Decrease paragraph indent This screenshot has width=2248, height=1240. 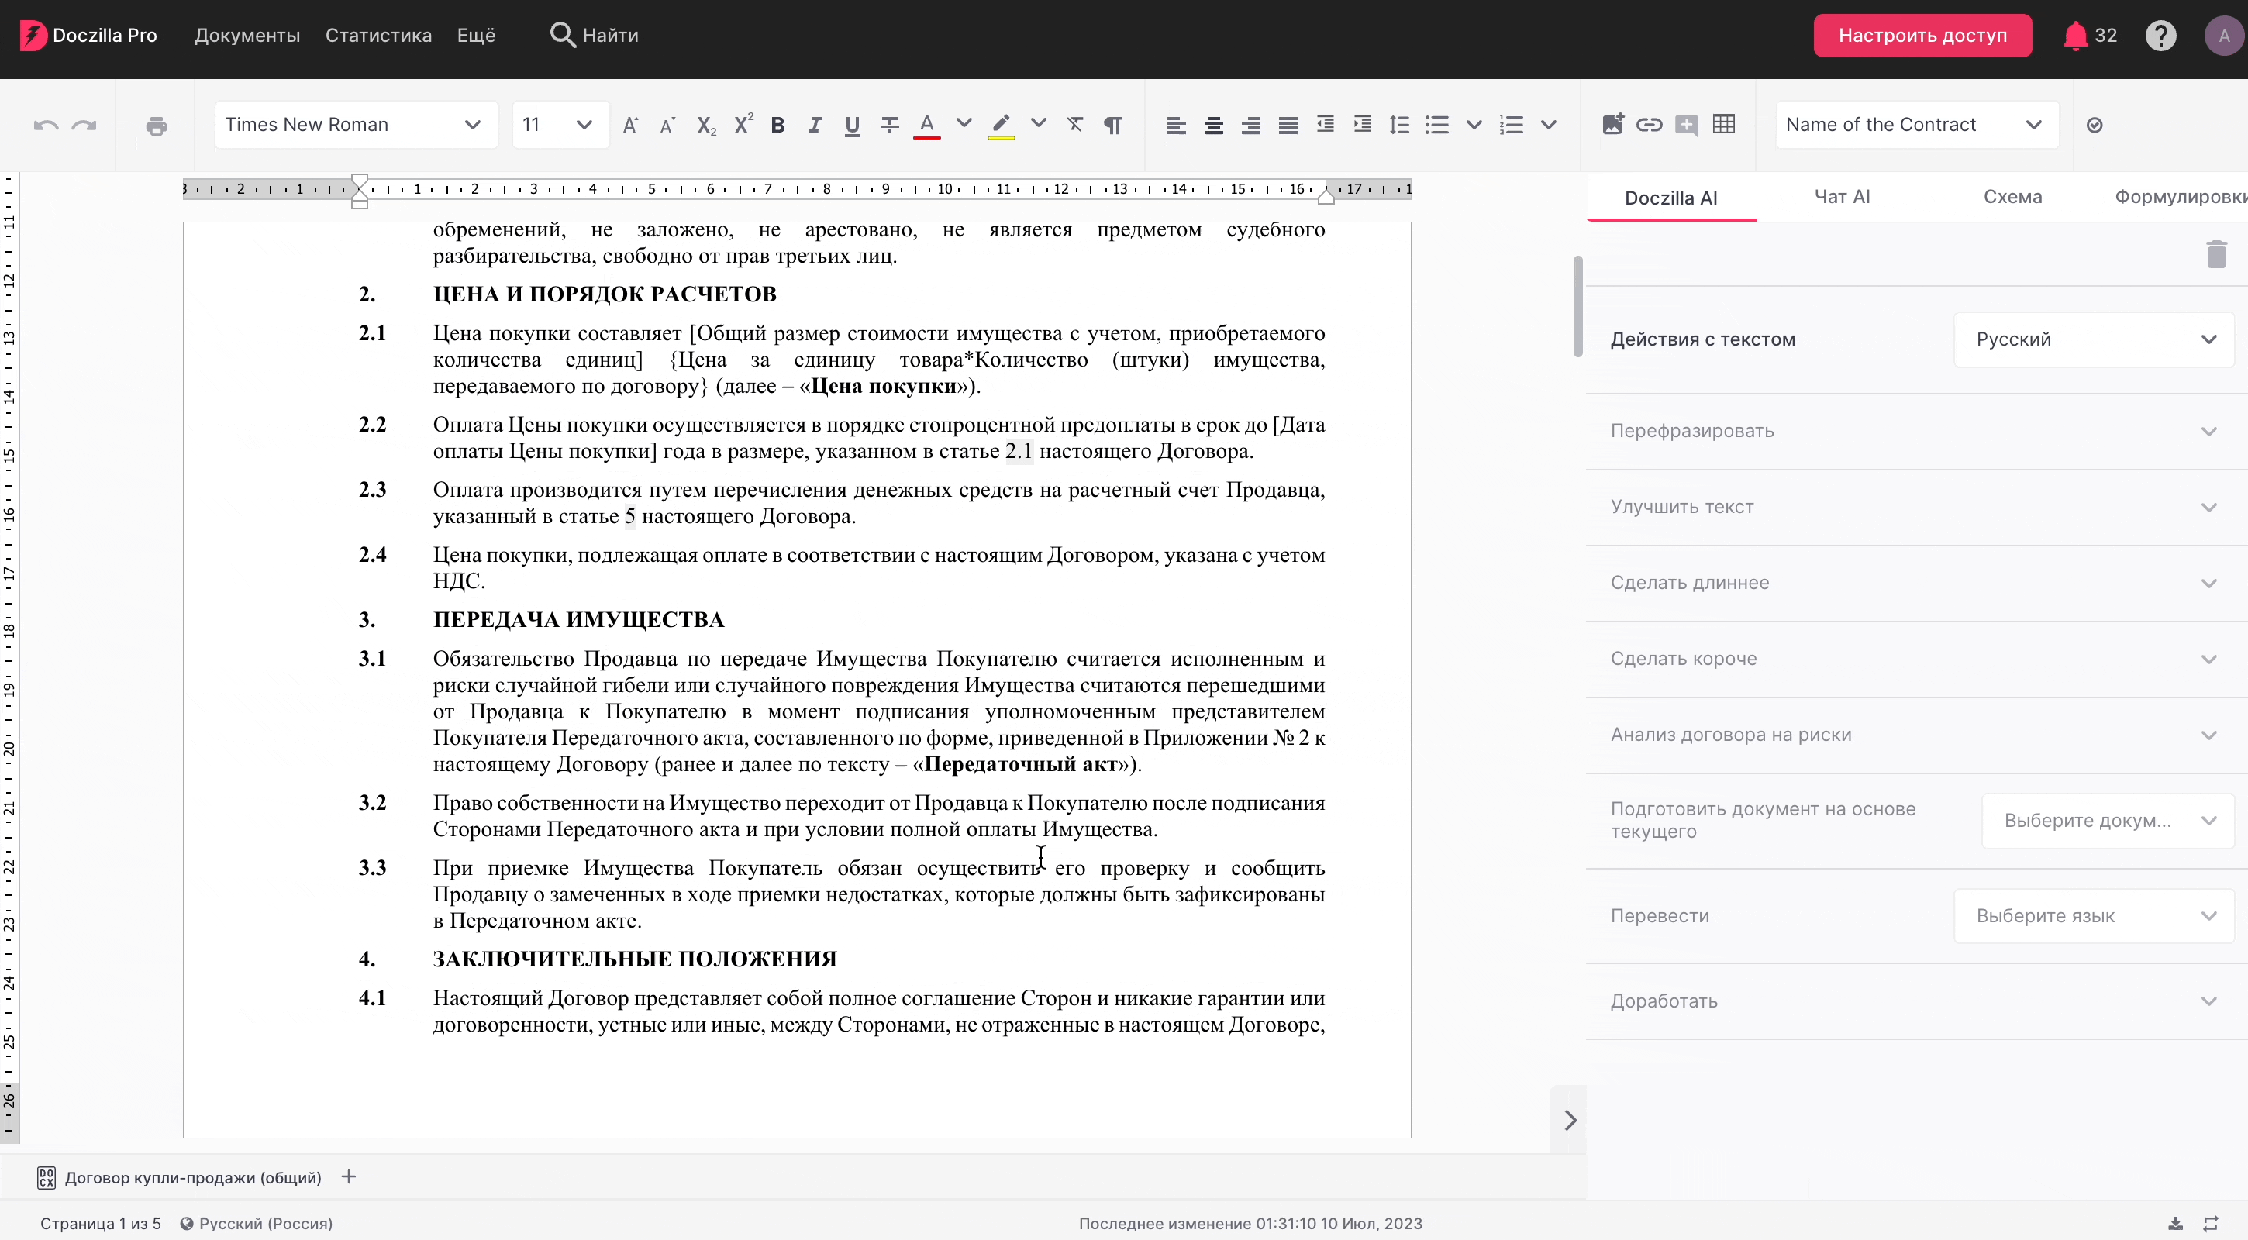coord(1325,125)
